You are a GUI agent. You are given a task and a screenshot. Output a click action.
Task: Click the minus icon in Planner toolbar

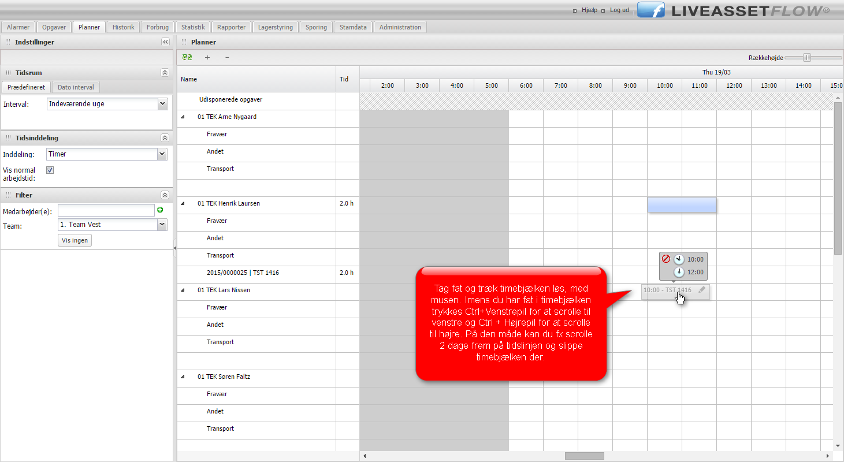tap(227, 57)
